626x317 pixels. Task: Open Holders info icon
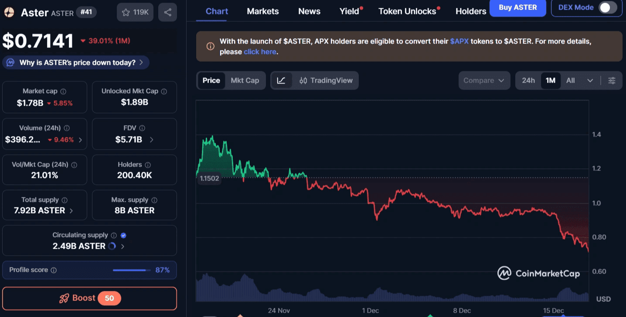tap(148, 165)
